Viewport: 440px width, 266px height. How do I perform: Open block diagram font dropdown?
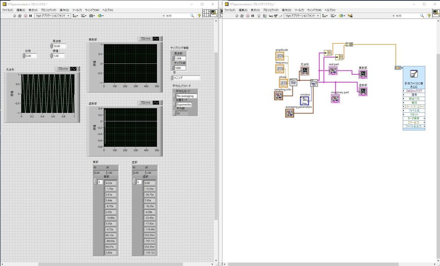302,16
